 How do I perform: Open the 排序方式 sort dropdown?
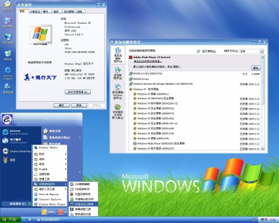[x=262, y=51]
